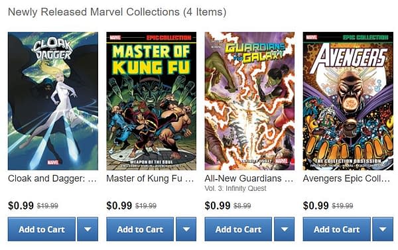Add Cloak and Dagger to cart
The height and width of the screenshot is (250, 398).
click(42, 229)
